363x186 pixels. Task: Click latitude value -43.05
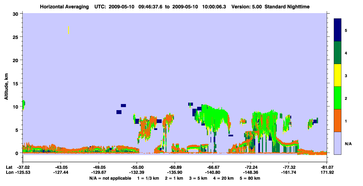[61, 167]
